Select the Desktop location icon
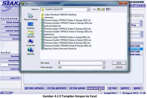 coord(30,25)
